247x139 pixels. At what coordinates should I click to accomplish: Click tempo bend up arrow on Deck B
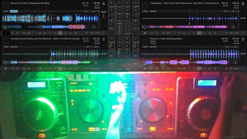233,11
